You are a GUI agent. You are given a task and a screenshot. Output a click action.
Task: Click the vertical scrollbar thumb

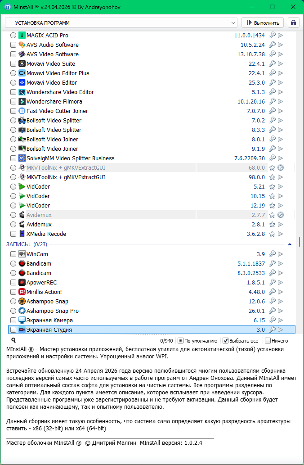click(300, 242)
